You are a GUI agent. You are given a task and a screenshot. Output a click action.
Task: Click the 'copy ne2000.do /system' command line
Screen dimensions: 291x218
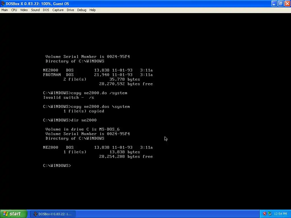(85, 93)
